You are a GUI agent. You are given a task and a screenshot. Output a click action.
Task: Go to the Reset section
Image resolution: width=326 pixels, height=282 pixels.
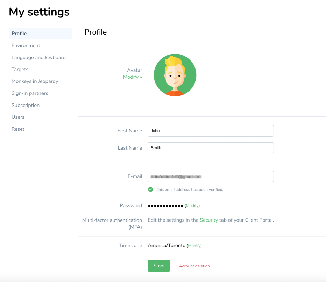coord(18,129)
